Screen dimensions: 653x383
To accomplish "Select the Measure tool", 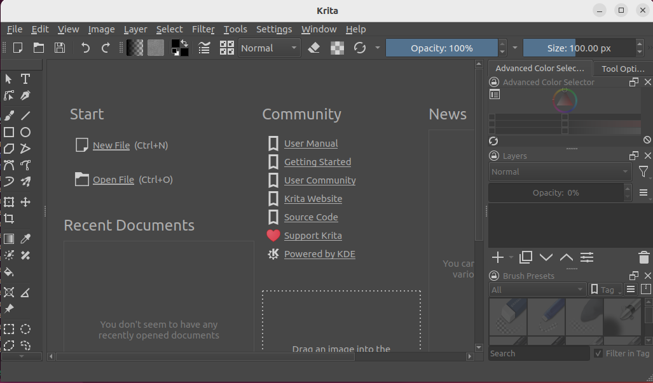I will (25, 293).
